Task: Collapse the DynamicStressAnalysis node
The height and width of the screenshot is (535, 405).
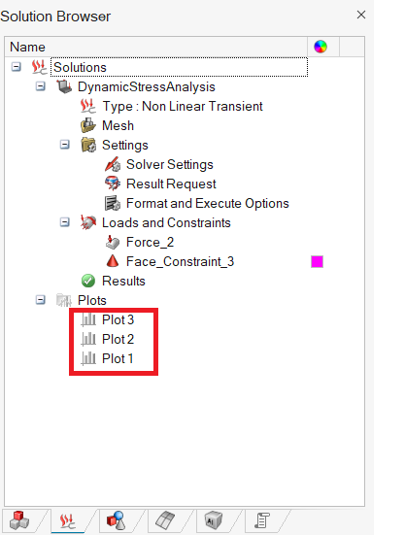Action: point(40,86)
